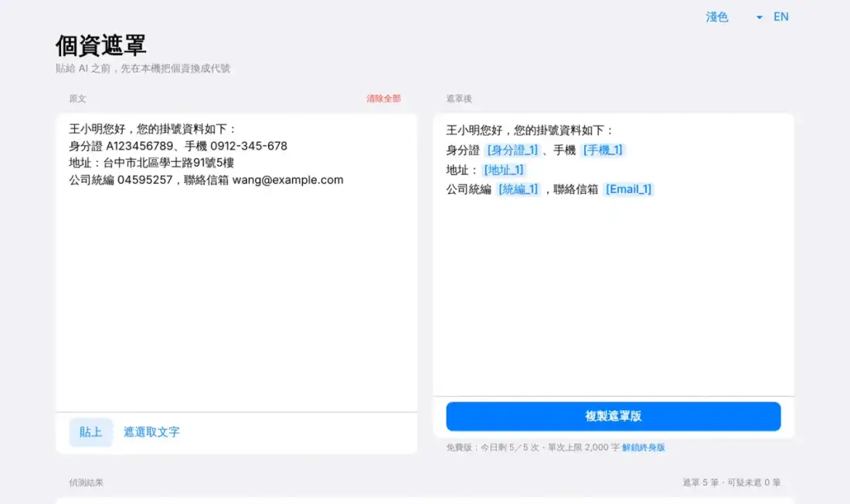Click the [地址_1] token
This screenshot has width=850, height=504.
(504, 170)
